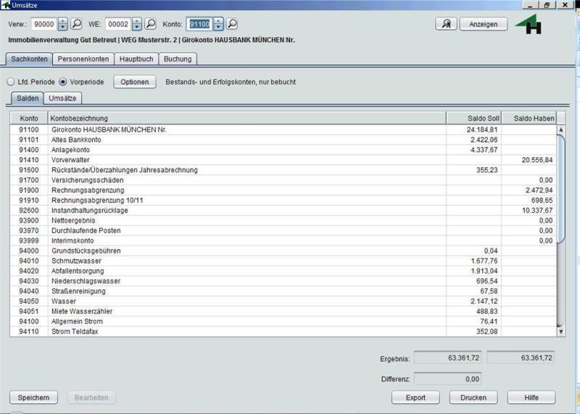The height and width of the screenshot is (414, 580).
Task: Increase the Konto value with spinner up arrow
Action: tap(218, 21)
